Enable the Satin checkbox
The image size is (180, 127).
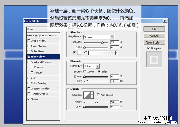point(29,78)
